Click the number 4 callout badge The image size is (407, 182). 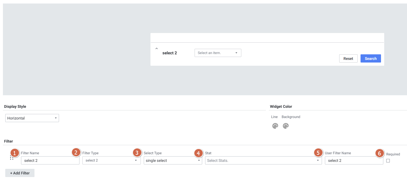click(x=198, y=152)
